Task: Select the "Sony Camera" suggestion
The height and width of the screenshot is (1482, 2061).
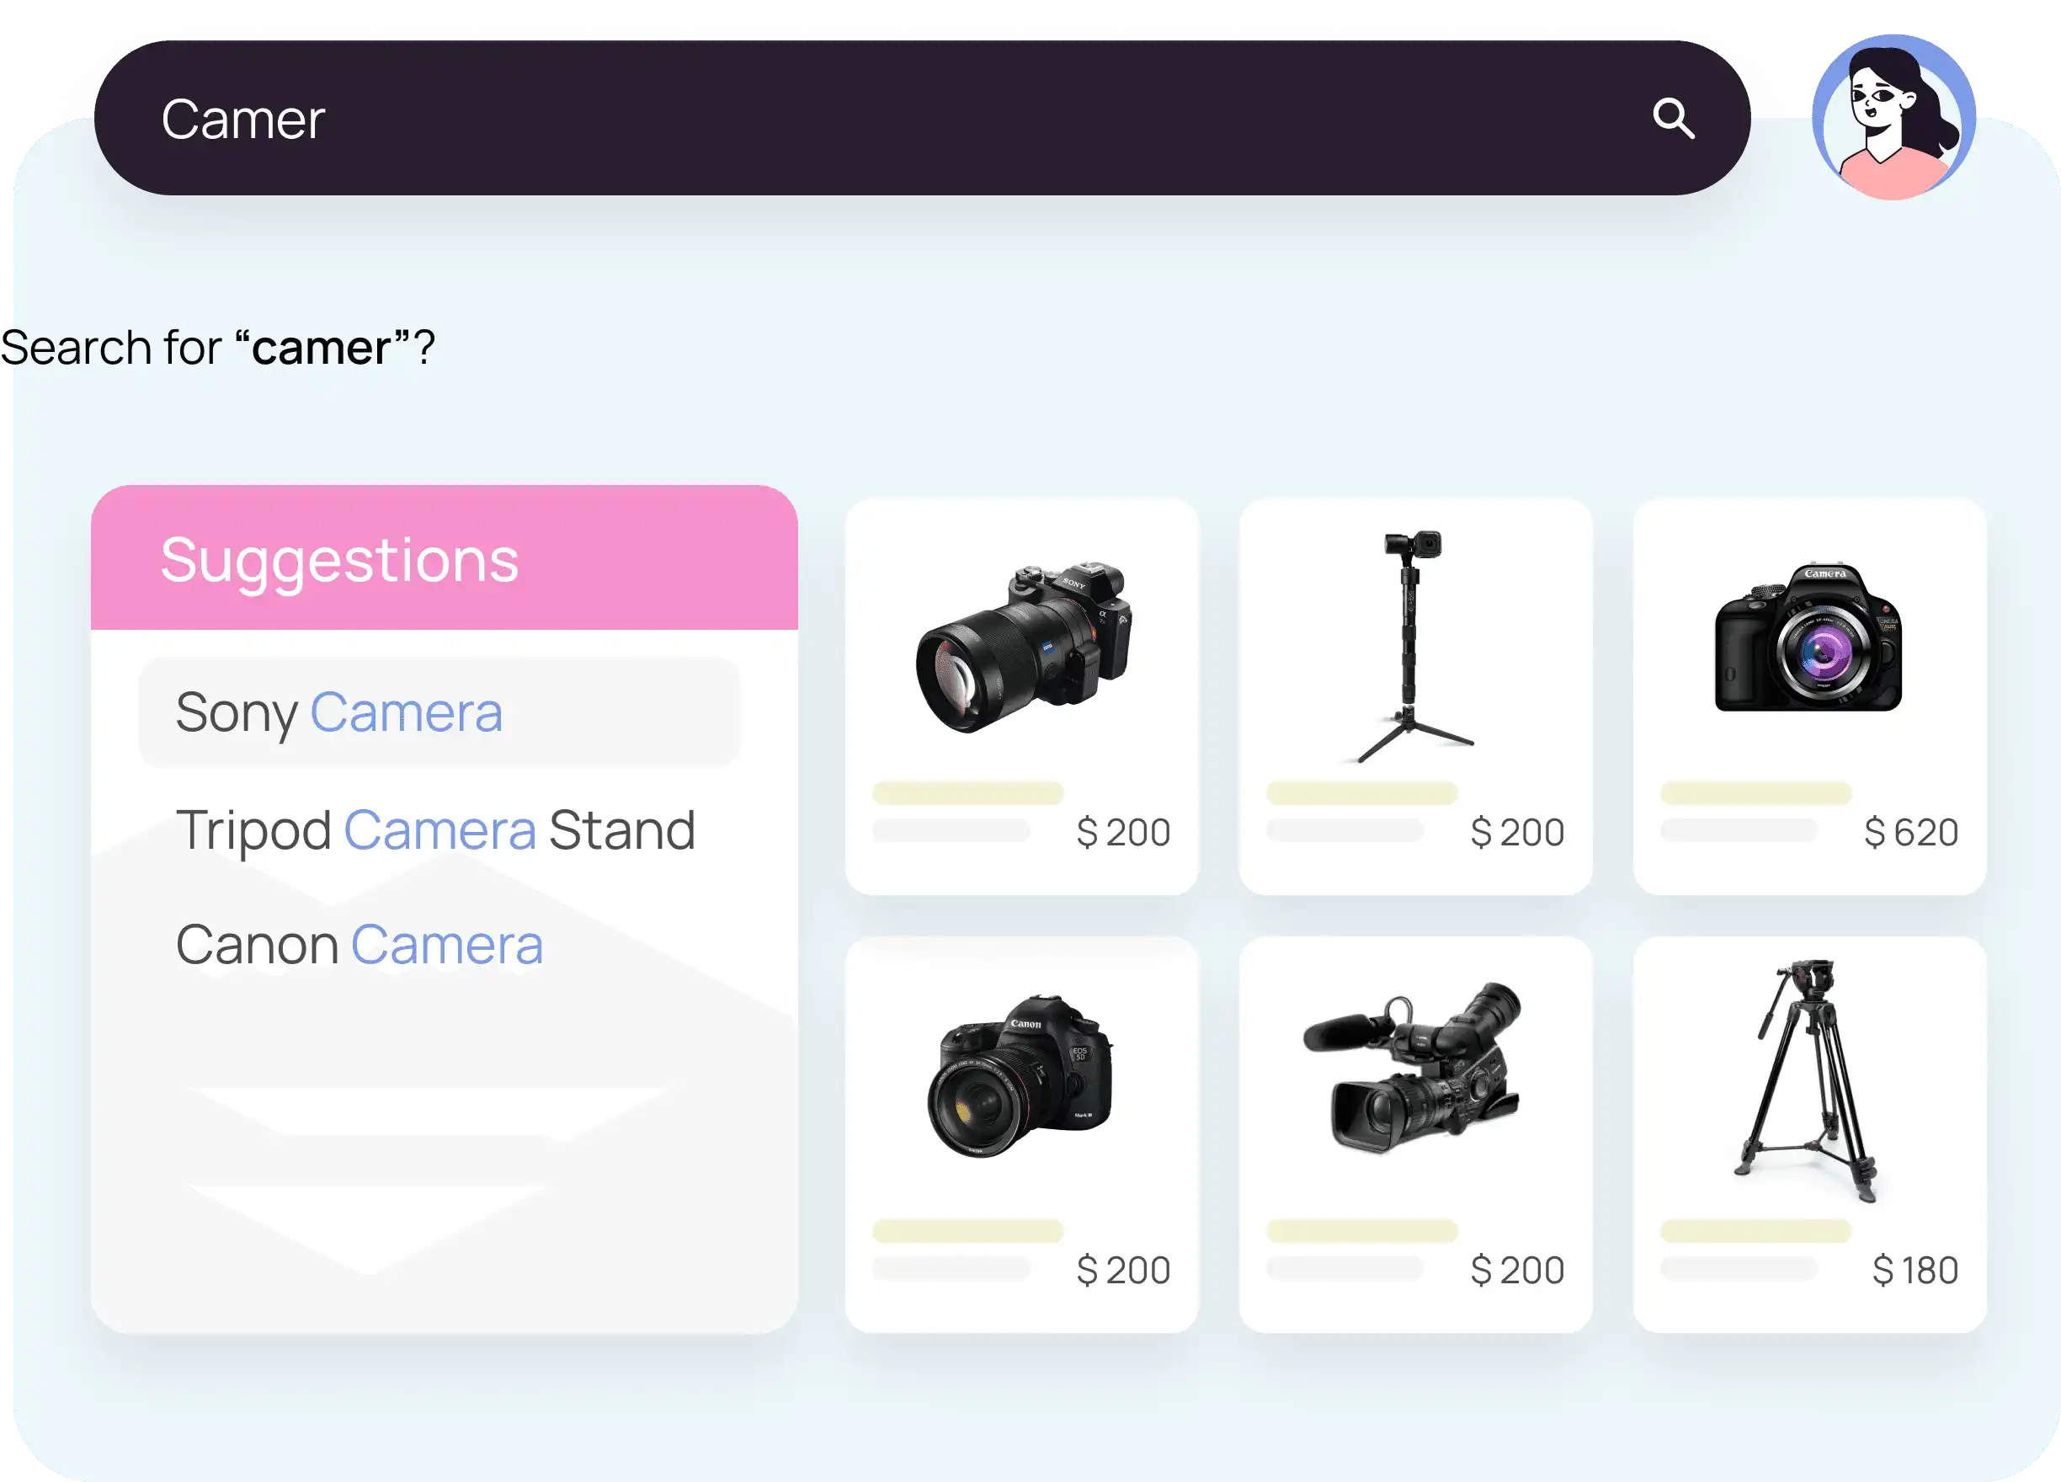Action: click(x=439, y=712)
